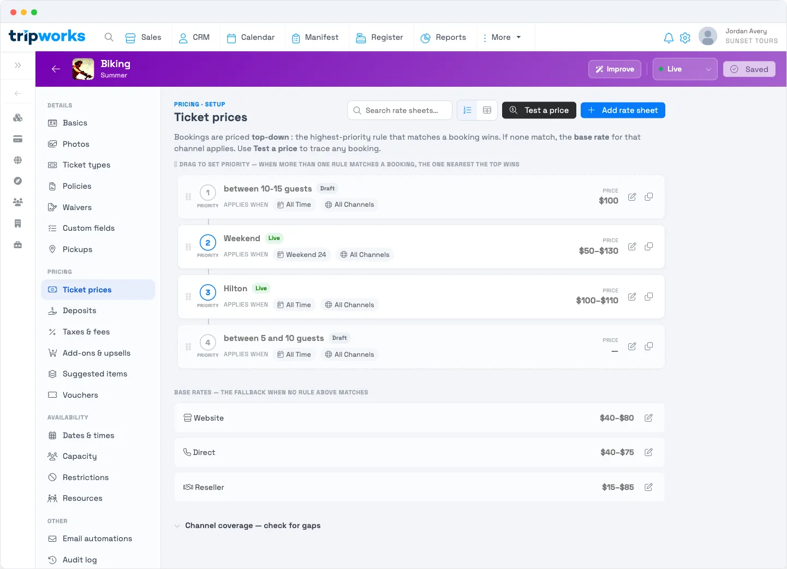Switch to table view of rate sheets
Viewport: 787px width, 569px height.
pos(487,110)
